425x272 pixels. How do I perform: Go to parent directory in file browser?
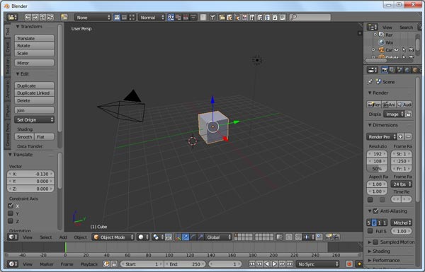coord(42,17)
